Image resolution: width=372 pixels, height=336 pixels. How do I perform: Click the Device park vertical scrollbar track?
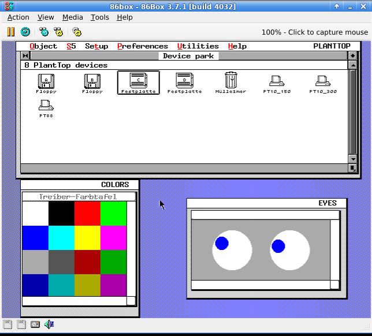(352, 112)
